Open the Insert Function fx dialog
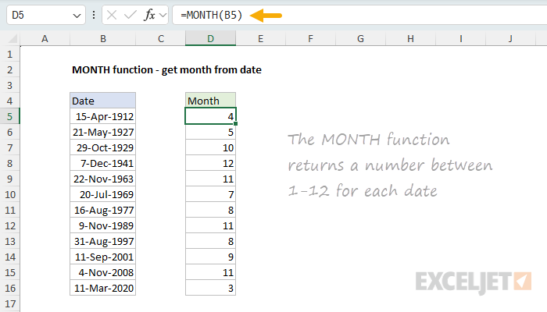 pos(149,16)
